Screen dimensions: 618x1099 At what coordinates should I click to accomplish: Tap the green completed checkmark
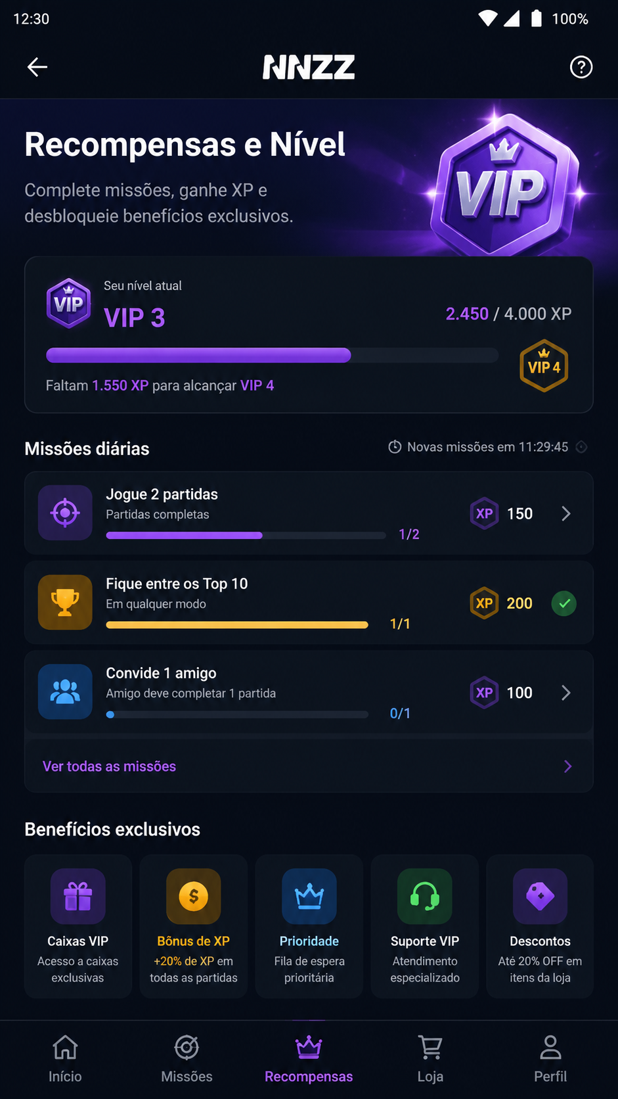click(564, 603)
